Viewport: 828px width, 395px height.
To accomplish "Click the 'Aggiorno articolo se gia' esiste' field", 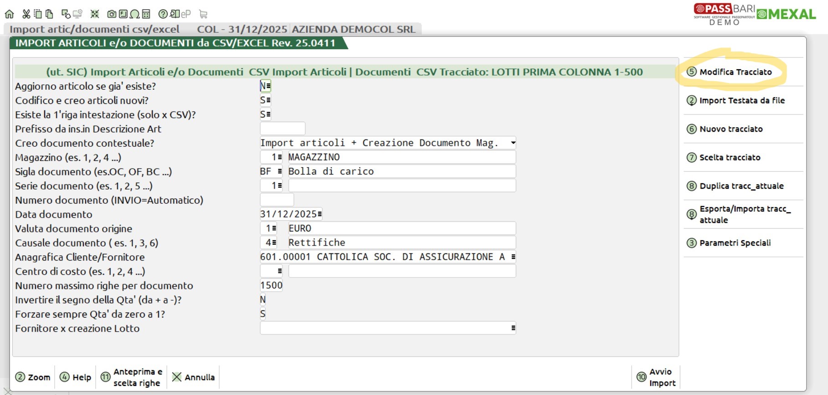I will [265, 86].
